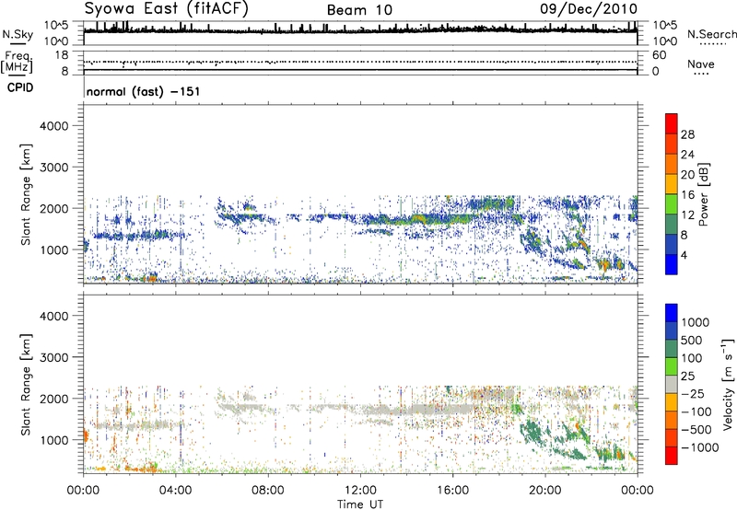Click the date '09/Dec/2010'

[x=589, y=8]
